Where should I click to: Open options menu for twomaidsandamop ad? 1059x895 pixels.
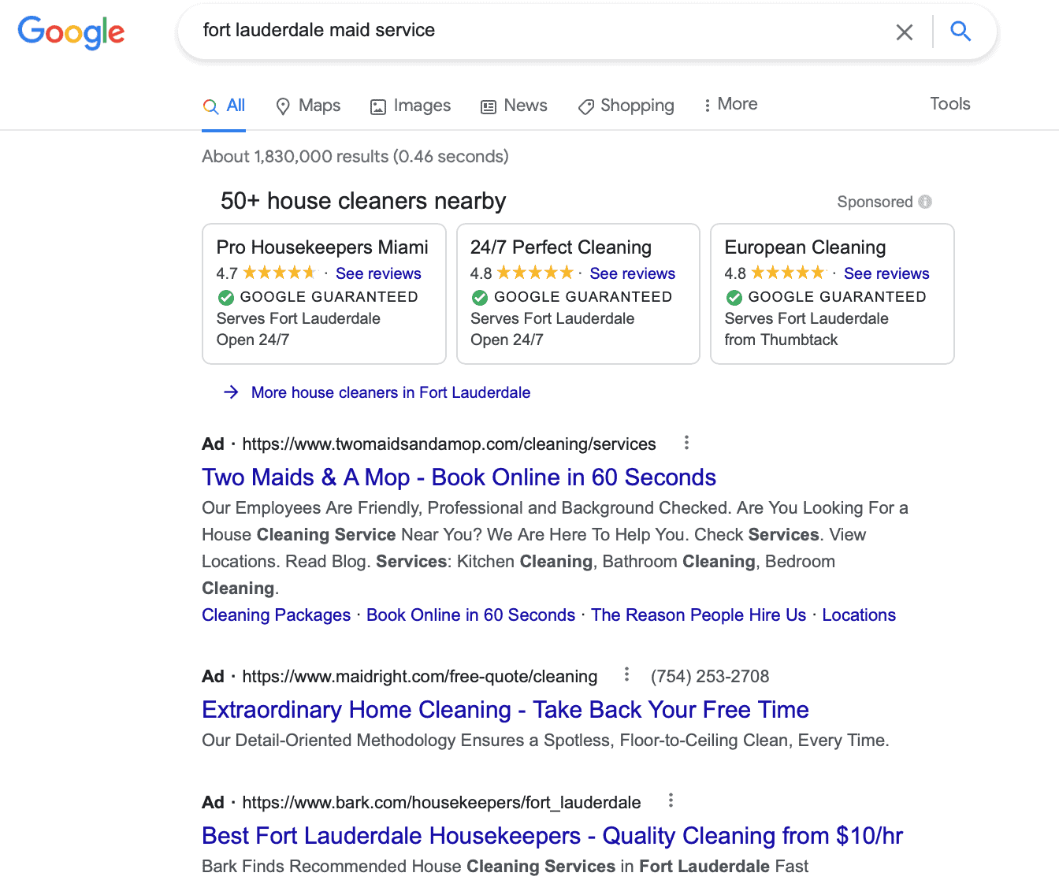[686, 443]
